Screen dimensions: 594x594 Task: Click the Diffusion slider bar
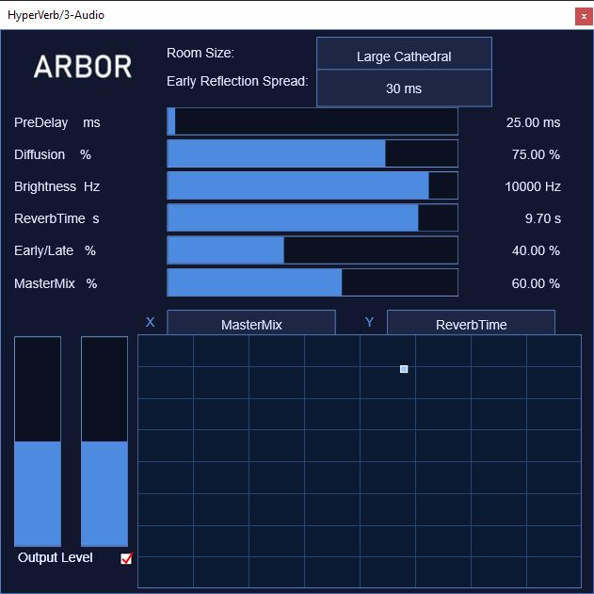pyautogui.click(x=313, y=153)
